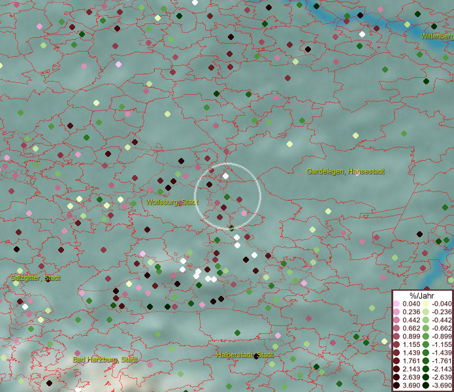Click the 2.639 legend value text
This screenshot has height=392, width=454.
coord(411,377)
